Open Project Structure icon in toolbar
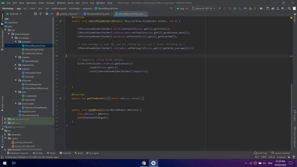Viewport: 297px width, 167px height. point(261,8)
